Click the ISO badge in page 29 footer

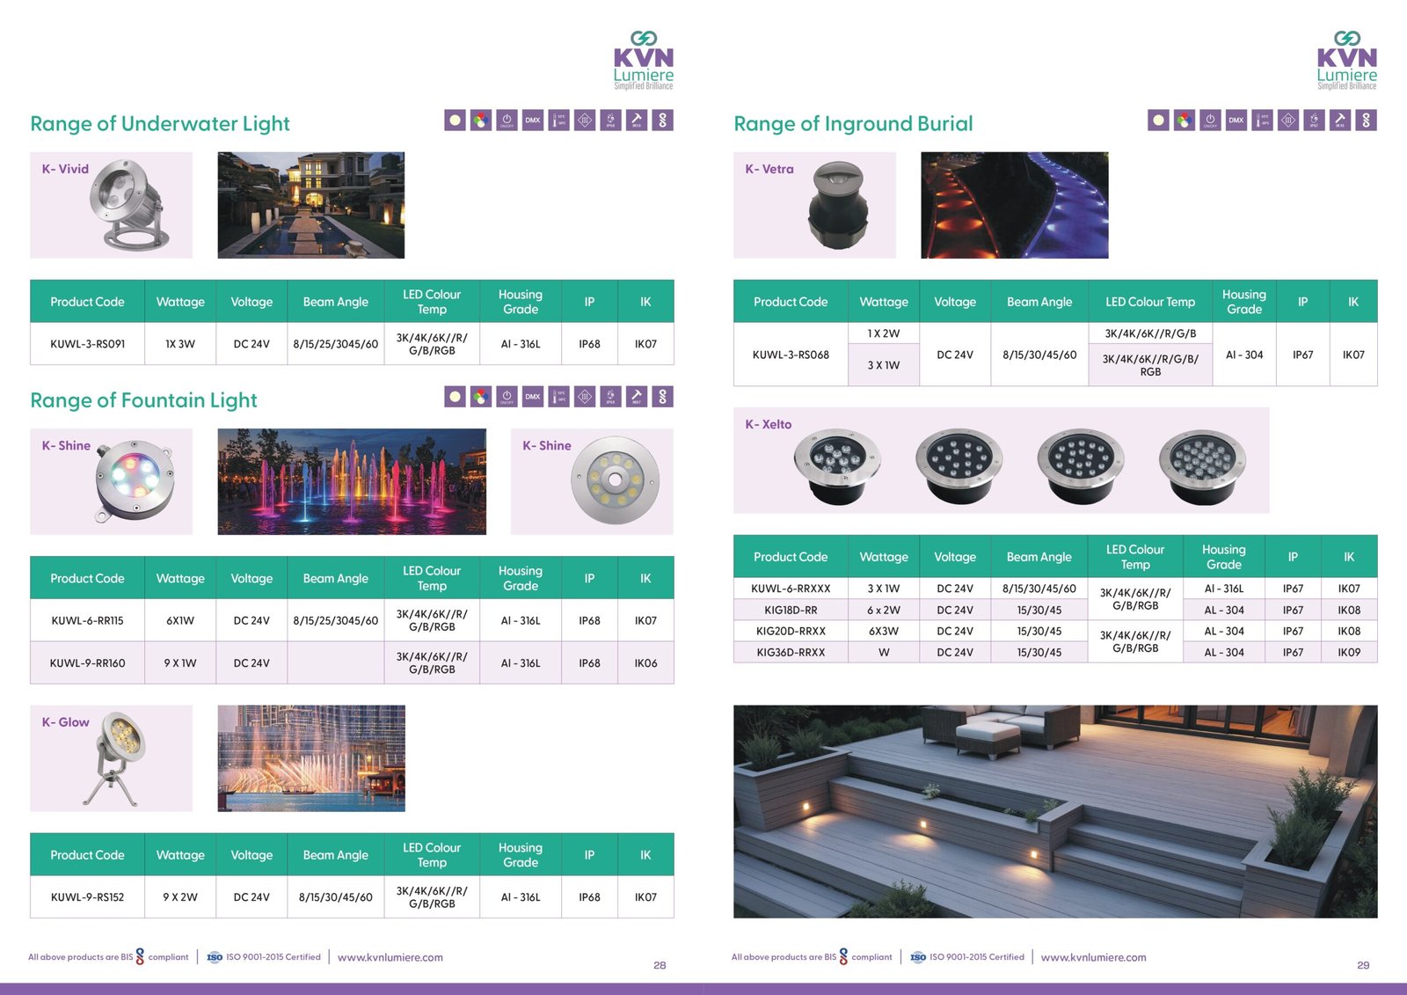918,957
